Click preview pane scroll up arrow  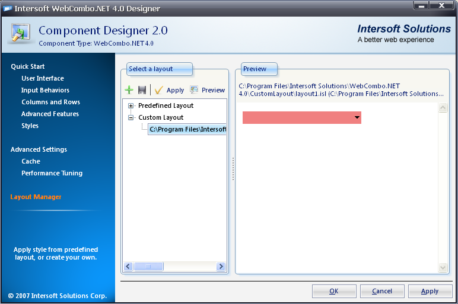pos(443,108)
